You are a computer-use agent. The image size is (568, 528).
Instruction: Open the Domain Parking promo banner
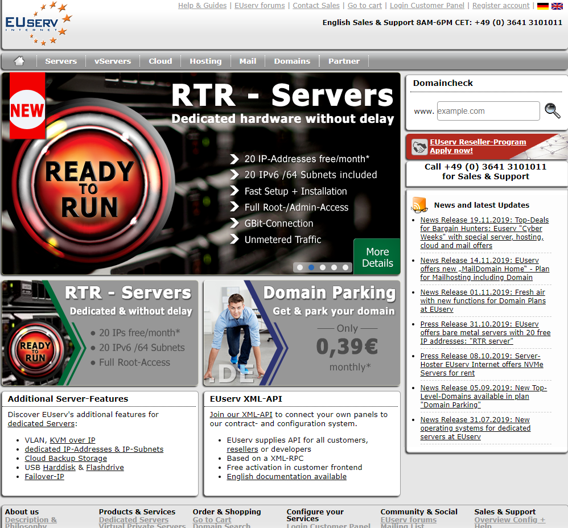click(x=302, y=333)
